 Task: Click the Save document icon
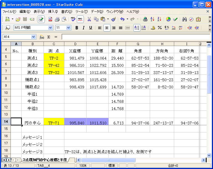coord(25,19)
